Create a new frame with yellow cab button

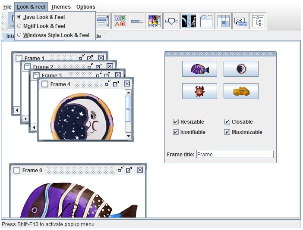tap(241, 91)
